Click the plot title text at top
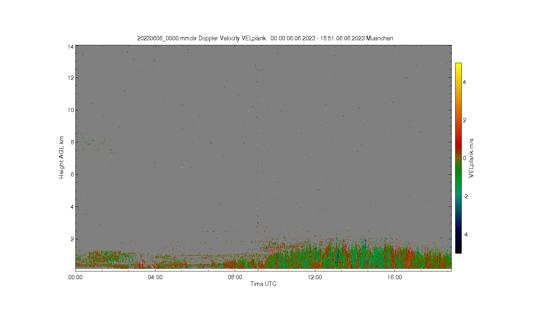The image size is (536, 321). [x=265, y=38]
